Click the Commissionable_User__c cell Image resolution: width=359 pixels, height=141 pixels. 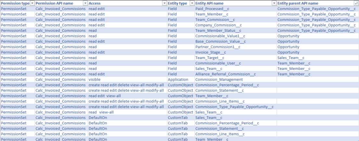click(218, 63)
